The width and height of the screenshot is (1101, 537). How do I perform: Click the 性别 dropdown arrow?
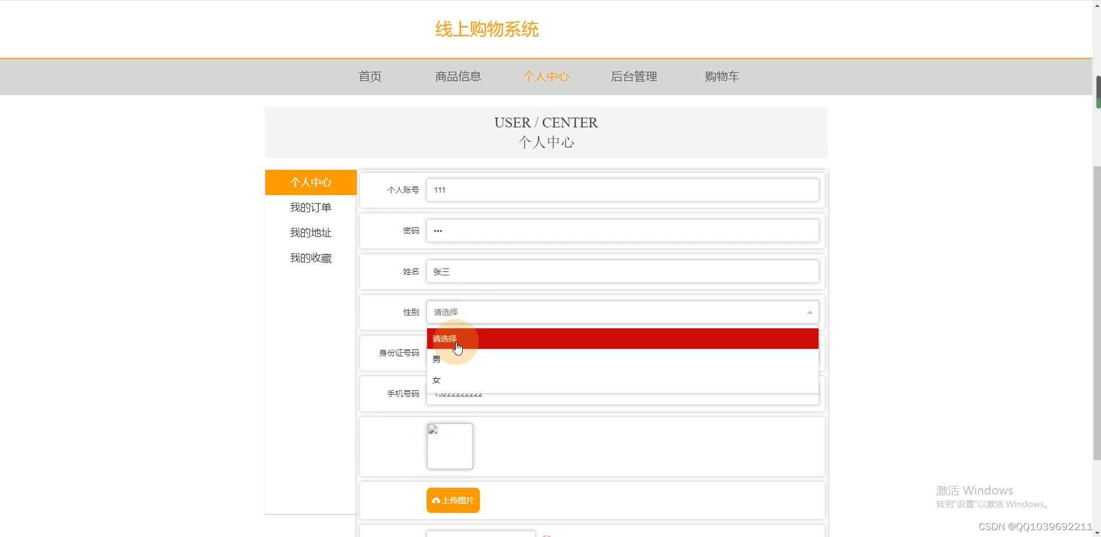tap(809, 312)
